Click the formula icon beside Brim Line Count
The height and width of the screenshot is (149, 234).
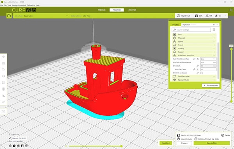(198, 69)
